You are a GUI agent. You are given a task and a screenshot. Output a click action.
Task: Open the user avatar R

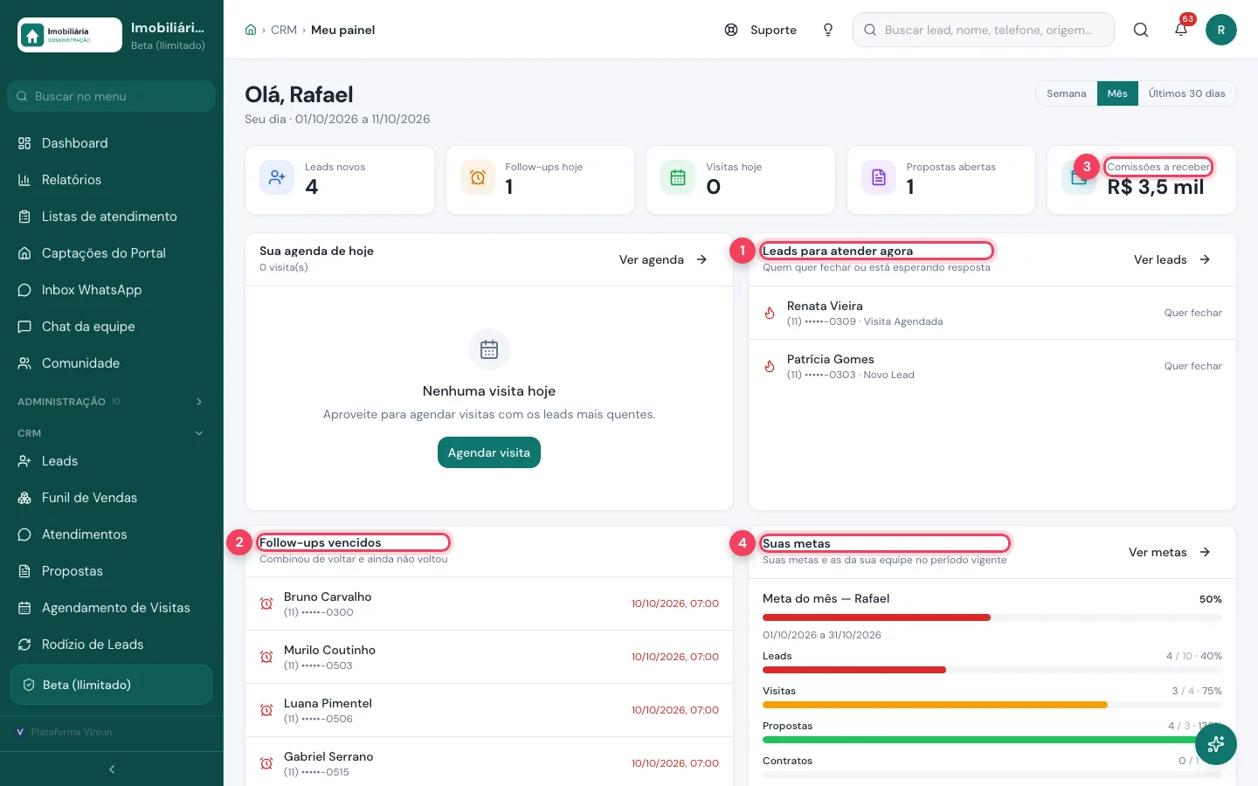(x=1221, y=30)
